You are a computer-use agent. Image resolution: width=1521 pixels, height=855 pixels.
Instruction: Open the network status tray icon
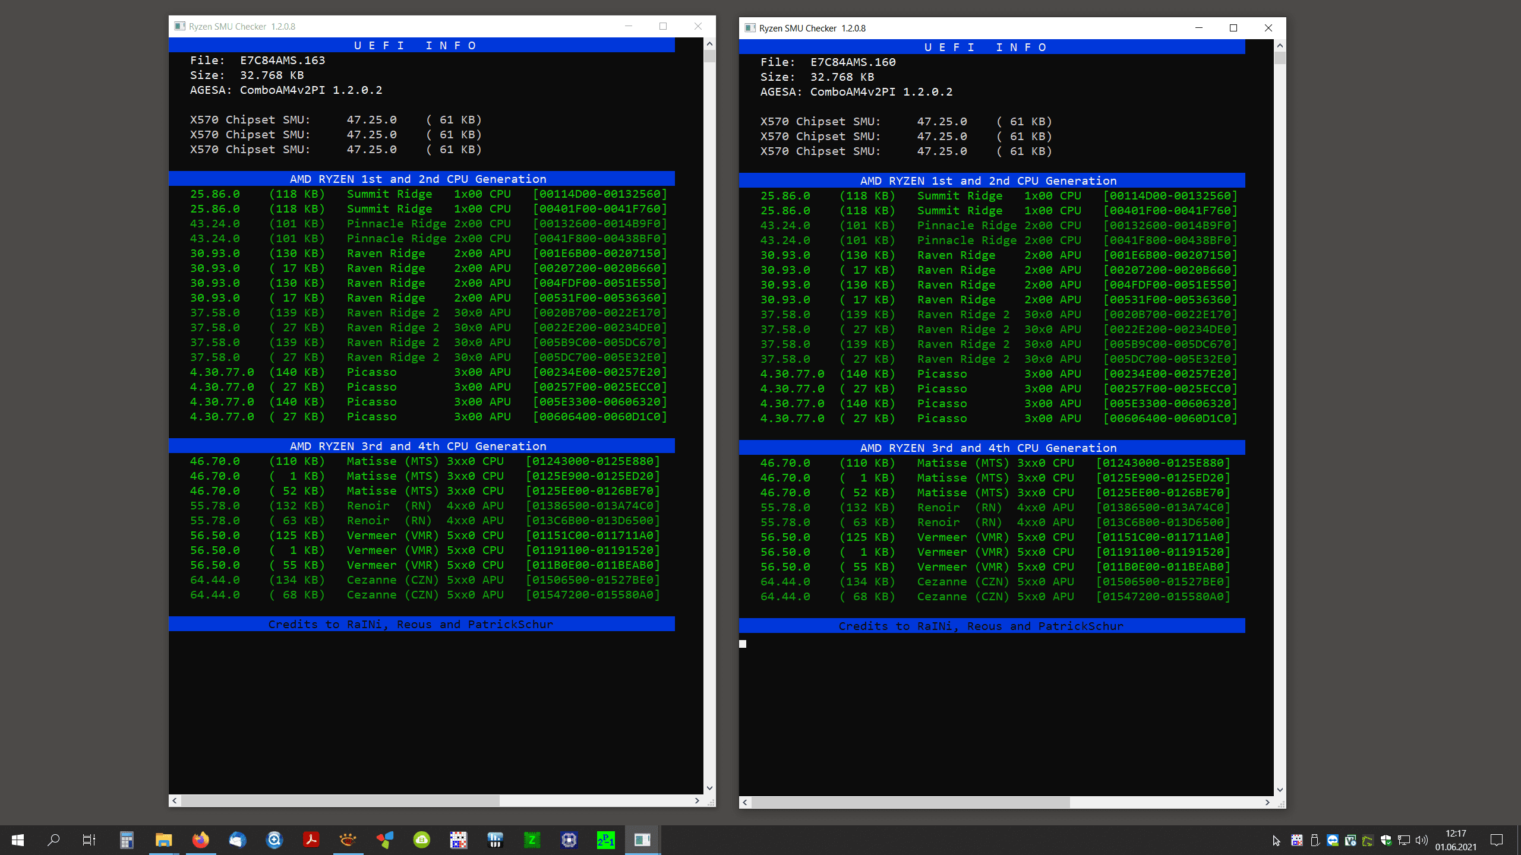tap(1404, 840)
